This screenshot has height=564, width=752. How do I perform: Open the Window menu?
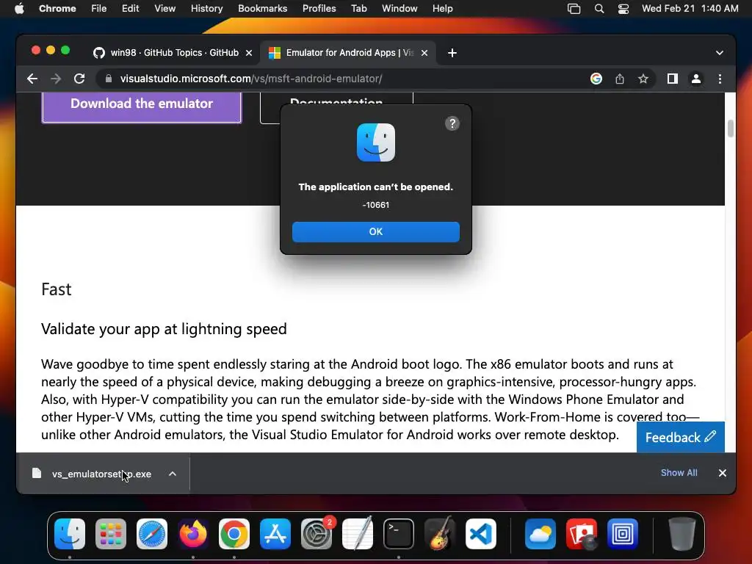coord(399,9)
